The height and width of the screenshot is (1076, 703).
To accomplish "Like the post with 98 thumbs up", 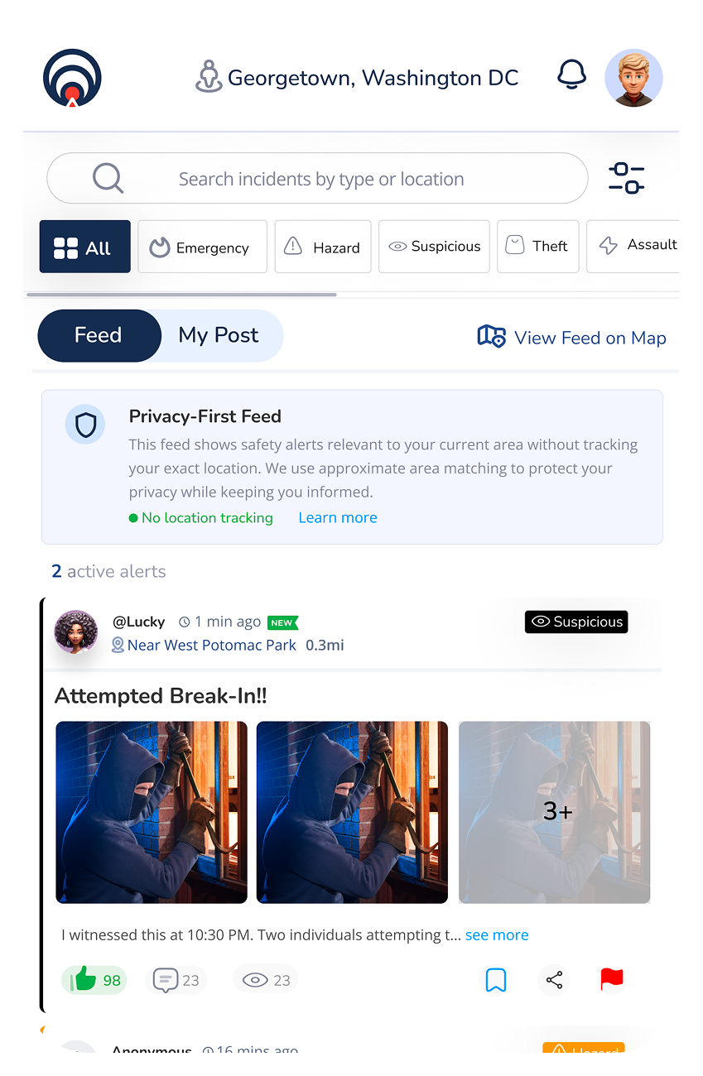I will pyautogui.click(x=94, y=980).
